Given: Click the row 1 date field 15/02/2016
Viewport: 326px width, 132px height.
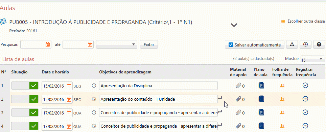Looking at the screenshot, I should pos(57,86).
